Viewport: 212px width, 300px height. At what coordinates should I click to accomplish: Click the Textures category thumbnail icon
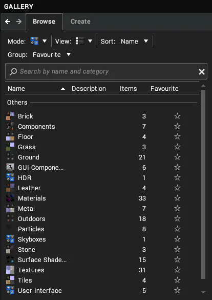click(x=10, y=270)
